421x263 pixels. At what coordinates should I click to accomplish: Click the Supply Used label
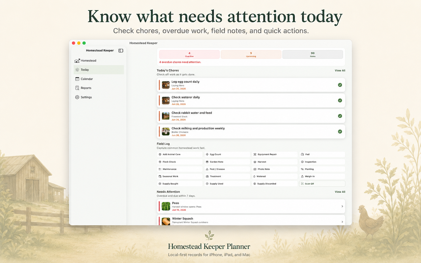216,184
